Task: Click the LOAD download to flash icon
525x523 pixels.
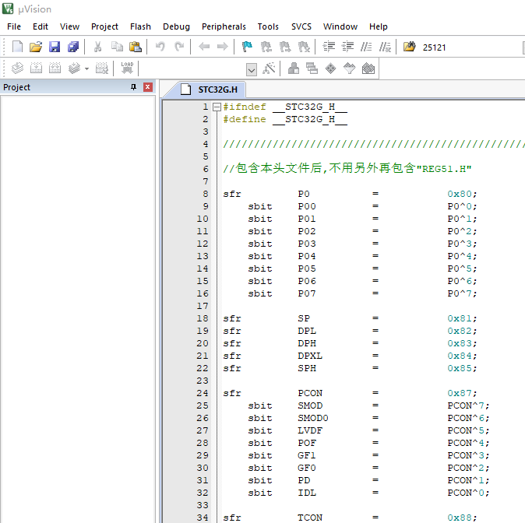Action: point(127,68)
